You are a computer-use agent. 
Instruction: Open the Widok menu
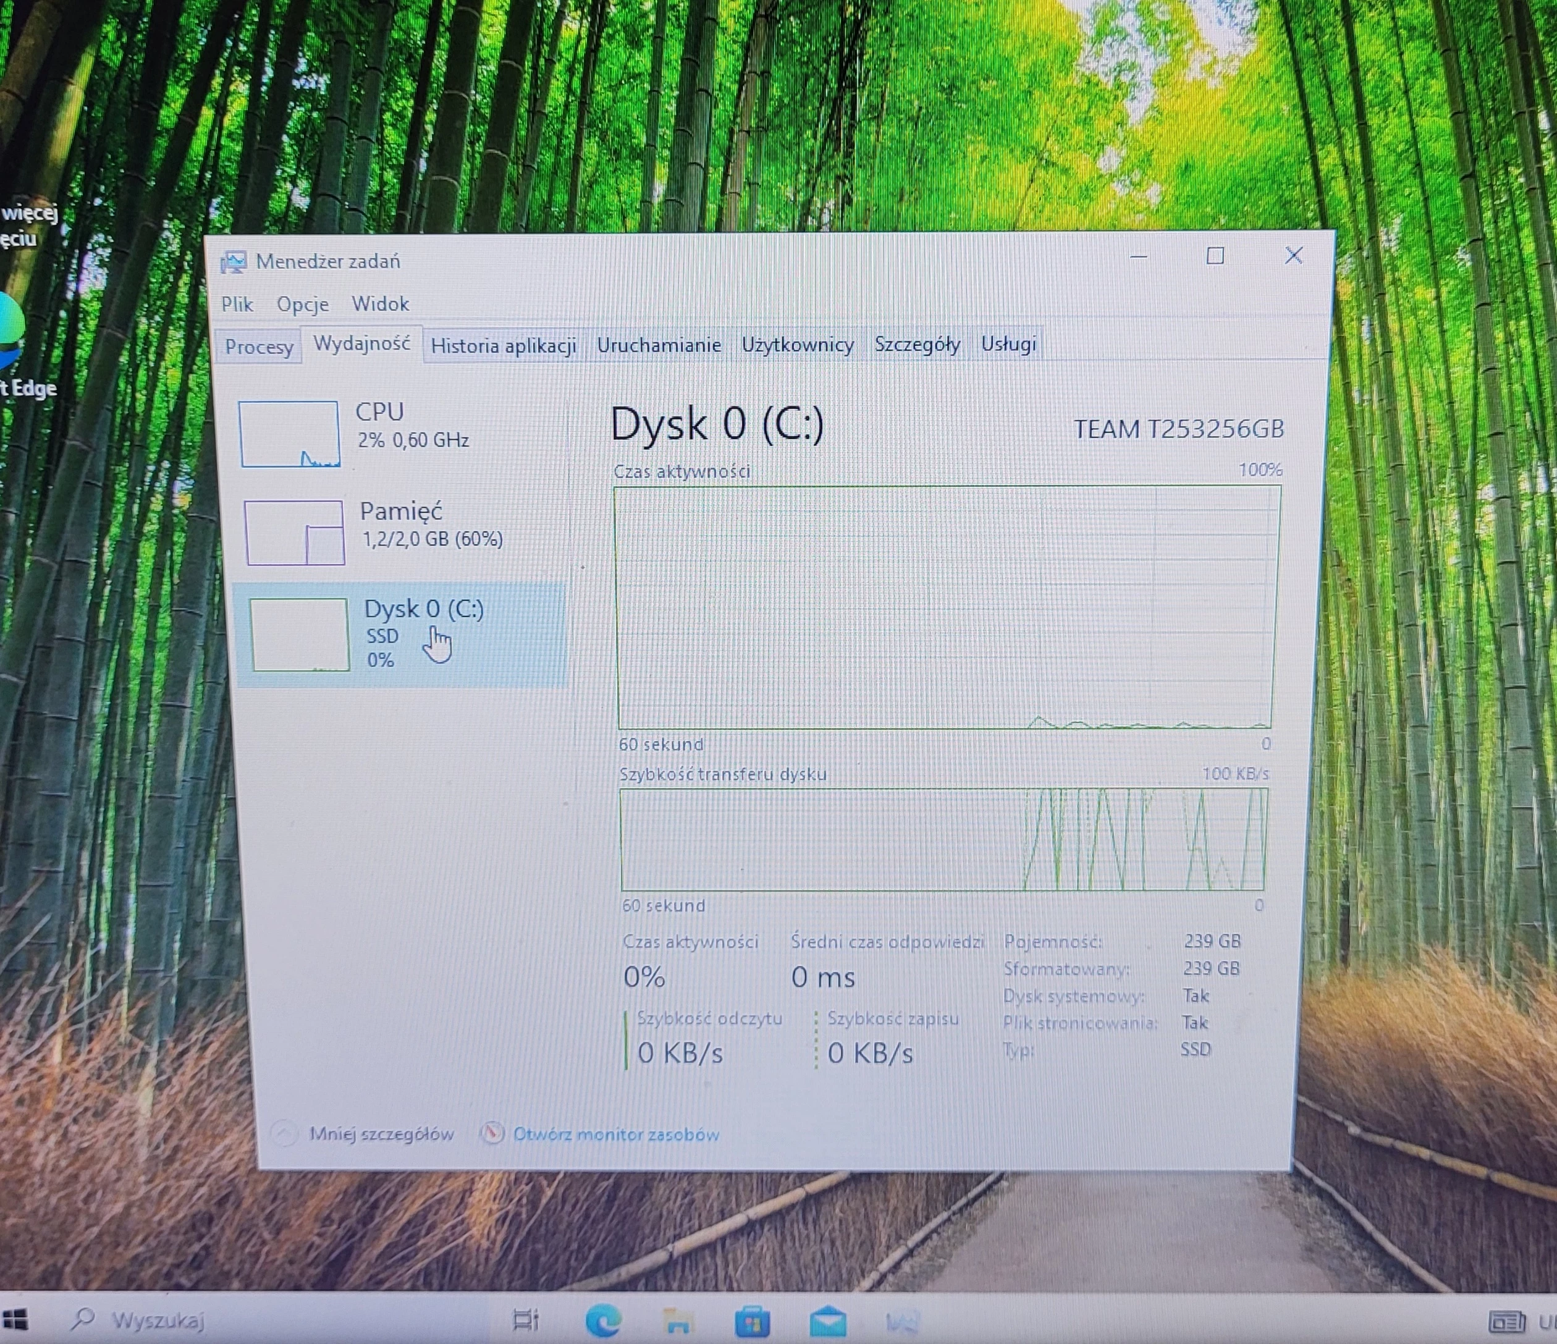coord(380,303)
